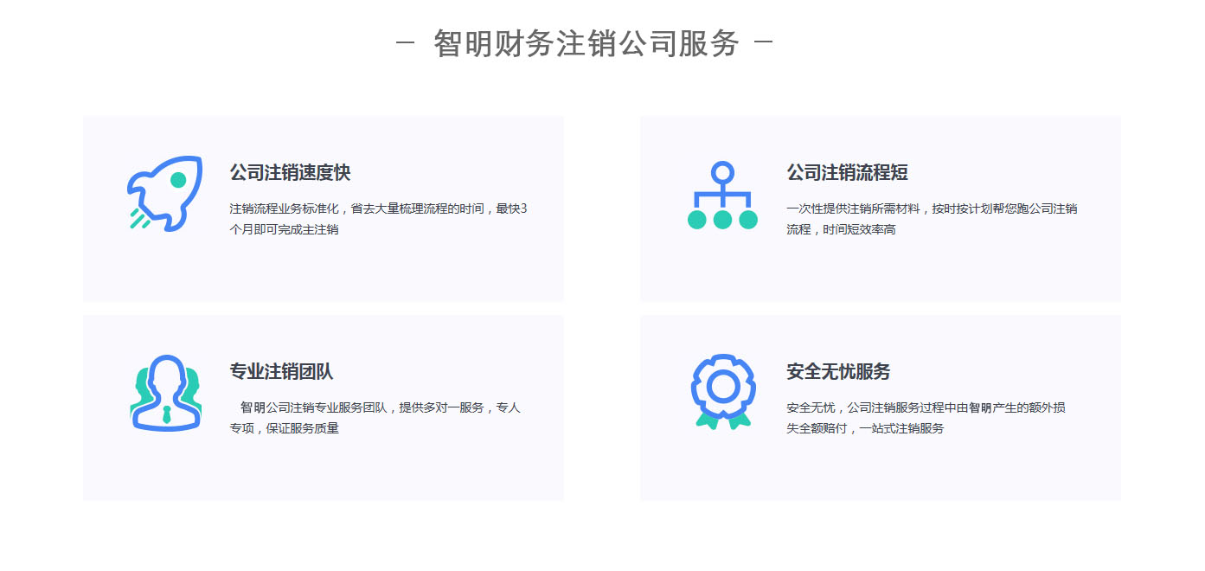The height and width of the screenshot is (571, 1205).
Task: Click the dash right of the page title
Action: pyautogui.click(x=763, y=42)
